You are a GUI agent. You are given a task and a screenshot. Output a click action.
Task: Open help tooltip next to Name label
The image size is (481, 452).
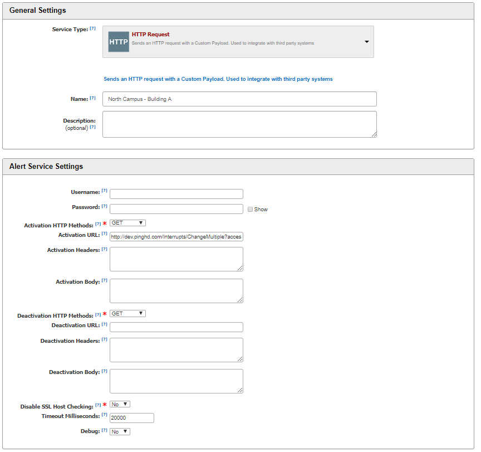[92, 98]
